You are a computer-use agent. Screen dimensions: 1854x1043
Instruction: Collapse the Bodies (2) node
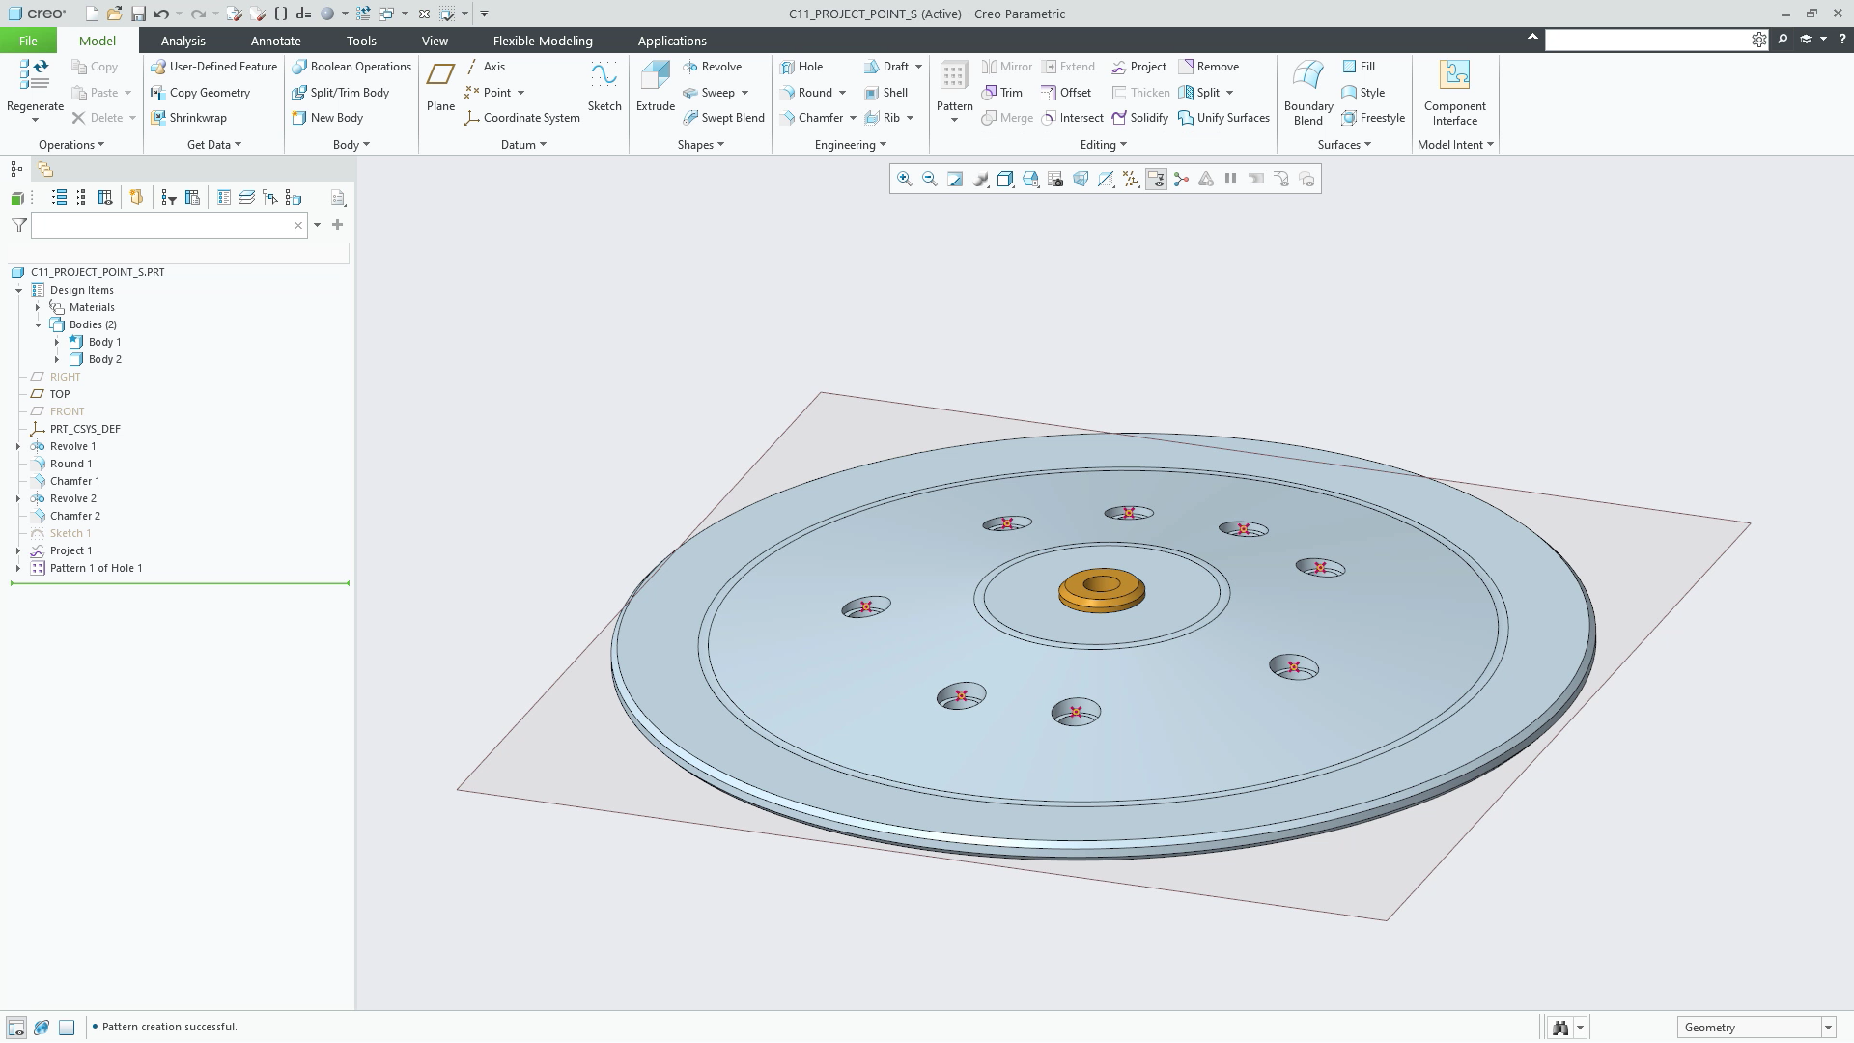[x=38, y=324]
